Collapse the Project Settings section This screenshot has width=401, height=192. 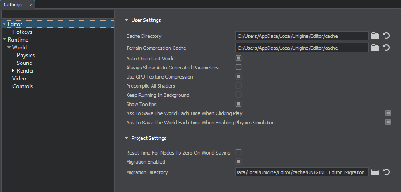coord(127,138)
